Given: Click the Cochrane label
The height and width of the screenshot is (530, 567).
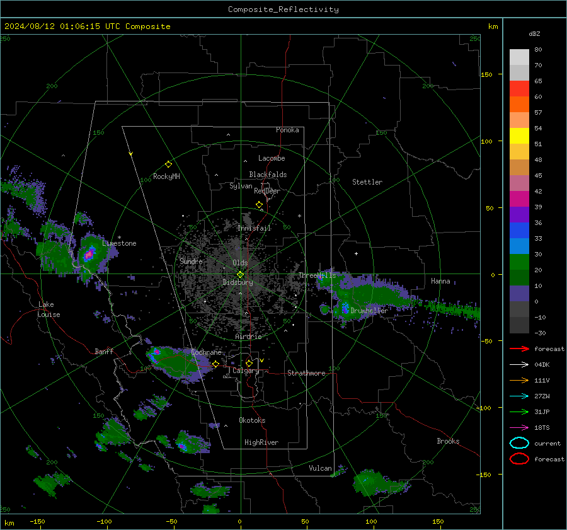Looking at the screenshot, I should 206,352.
